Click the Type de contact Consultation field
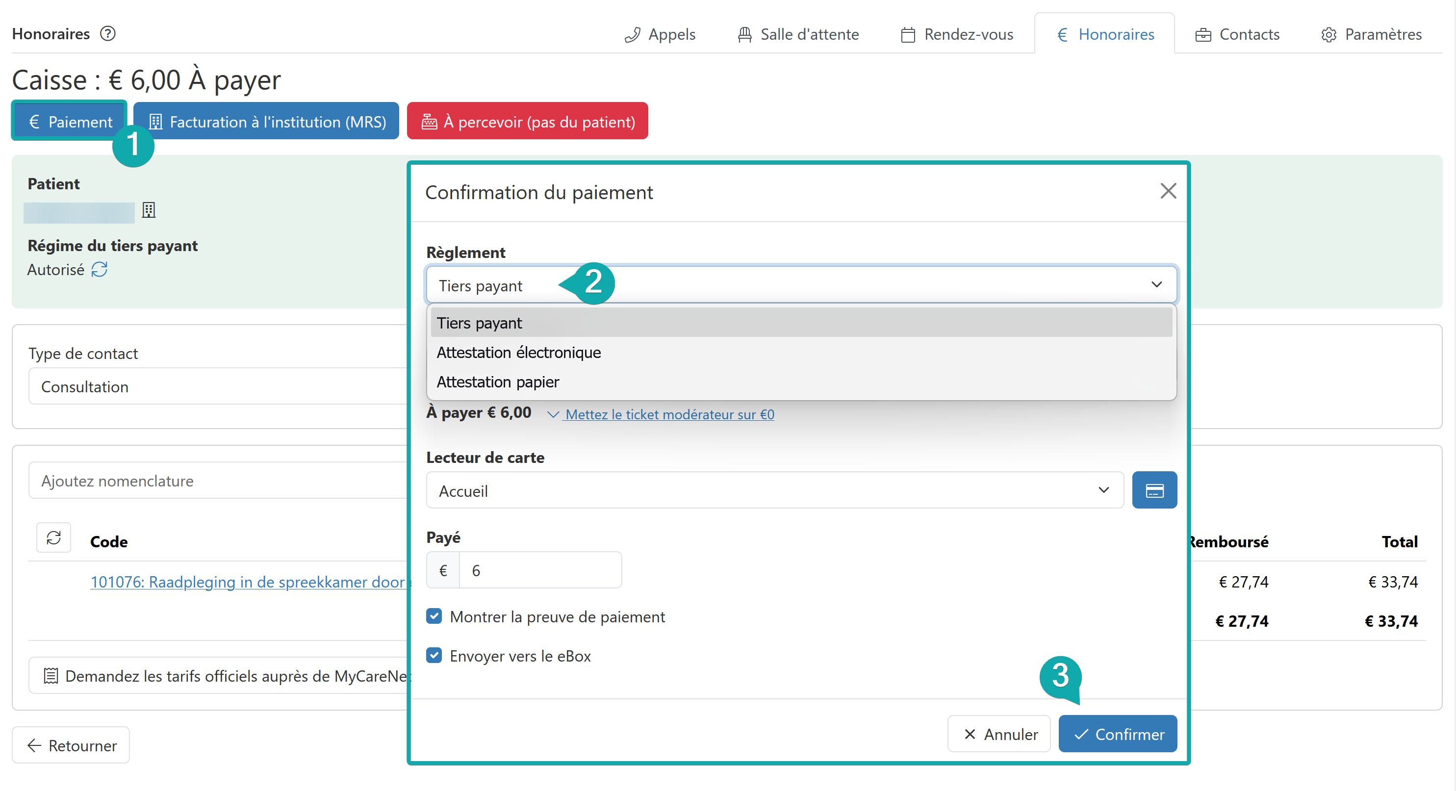This screenshot has width=1456, height=791. coord(218,387)
